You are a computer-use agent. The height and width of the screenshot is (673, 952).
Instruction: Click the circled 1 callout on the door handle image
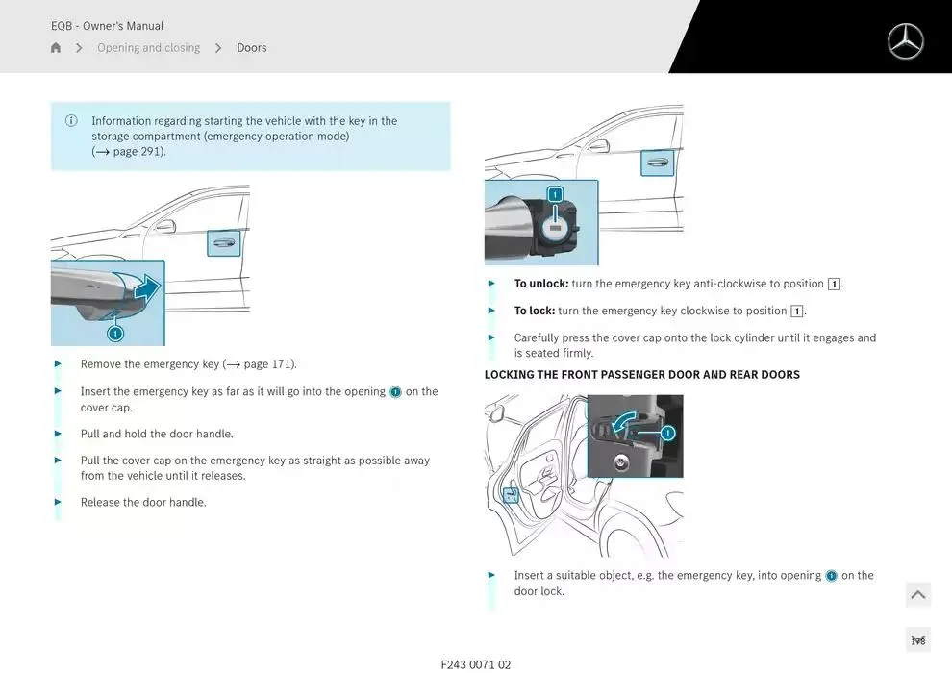point(115,333)
